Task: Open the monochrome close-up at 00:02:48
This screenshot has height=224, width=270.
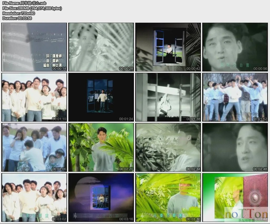Action: pos(235,147)
